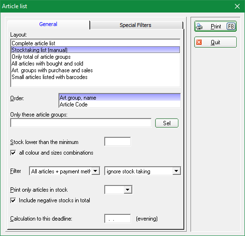
Task: Open Print only articles in stock dropdown
Action: click(128, 190)
